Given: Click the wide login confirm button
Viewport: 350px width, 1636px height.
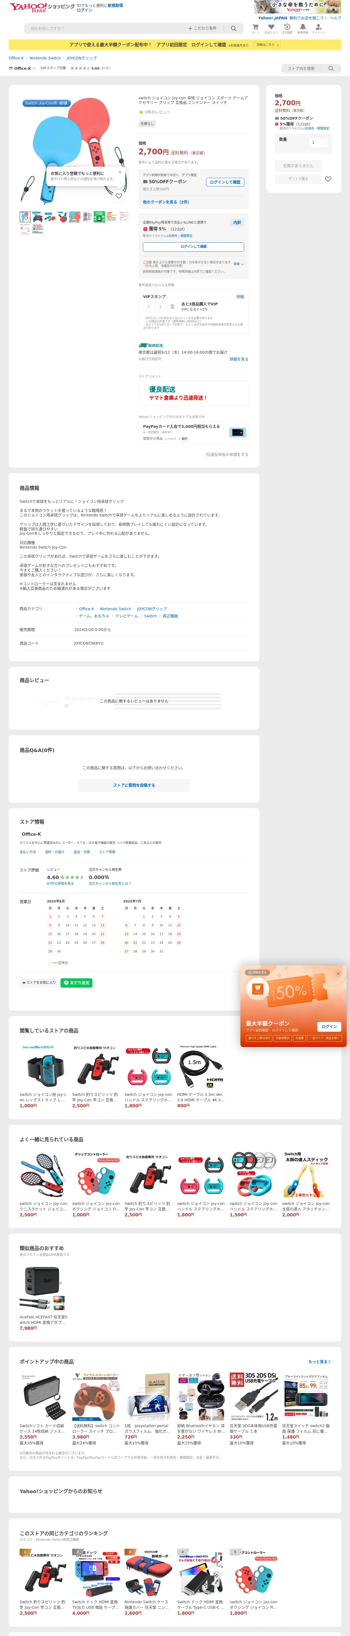Looking at the screenshot, I should (193, 246).
